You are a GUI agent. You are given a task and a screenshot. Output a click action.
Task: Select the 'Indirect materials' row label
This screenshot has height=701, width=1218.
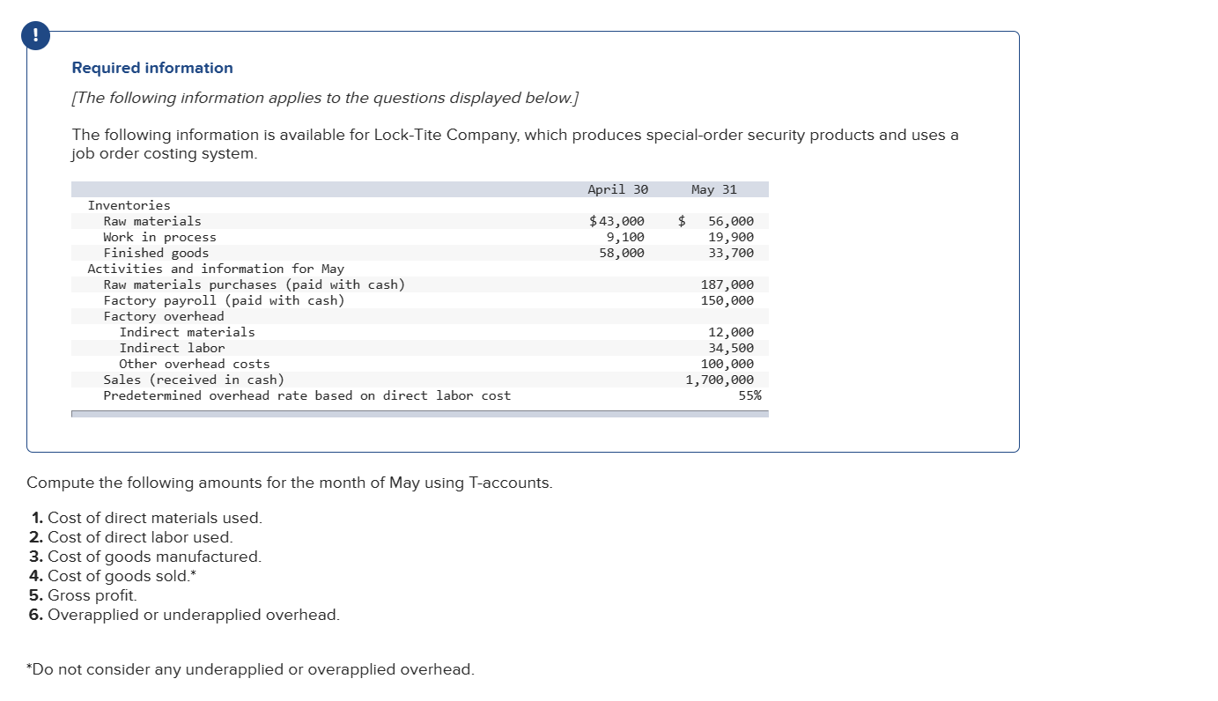(187, 332)
